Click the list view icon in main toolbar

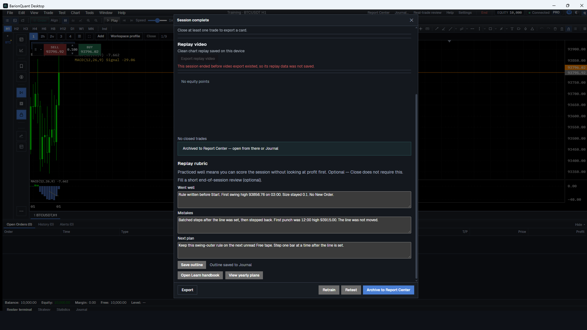click(x=7, y=20)
